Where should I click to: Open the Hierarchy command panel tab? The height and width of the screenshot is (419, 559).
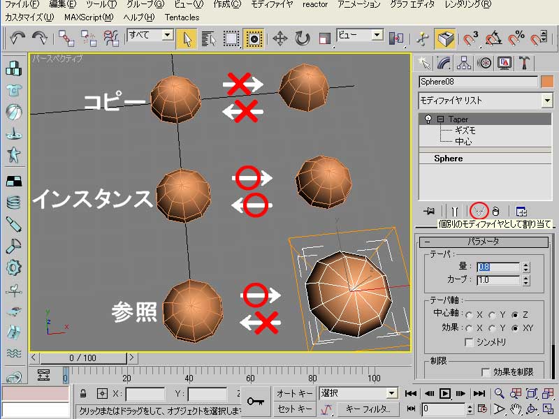coord(464,64)
